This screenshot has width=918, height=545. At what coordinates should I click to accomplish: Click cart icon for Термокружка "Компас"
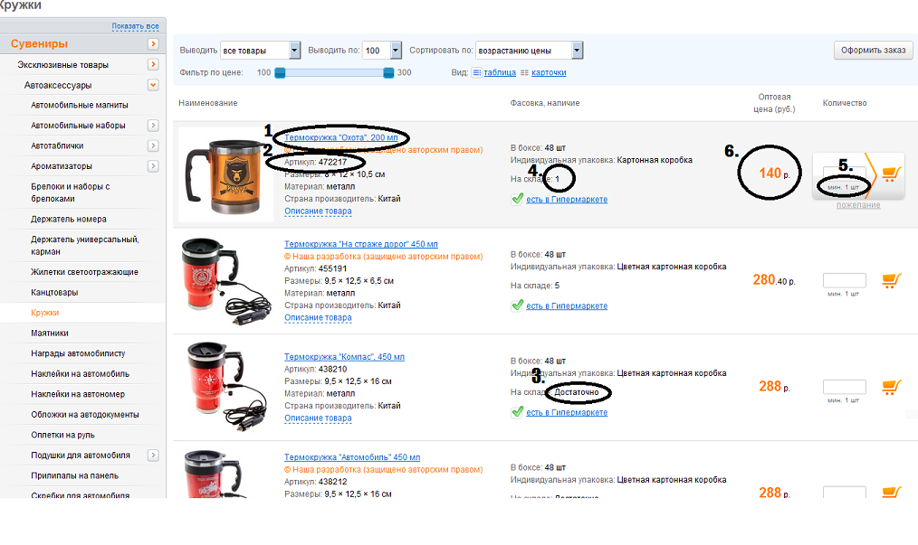892,387
